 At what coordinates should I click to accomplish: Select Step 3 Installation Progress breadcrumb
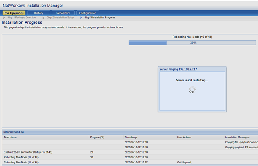click(100, 17)
